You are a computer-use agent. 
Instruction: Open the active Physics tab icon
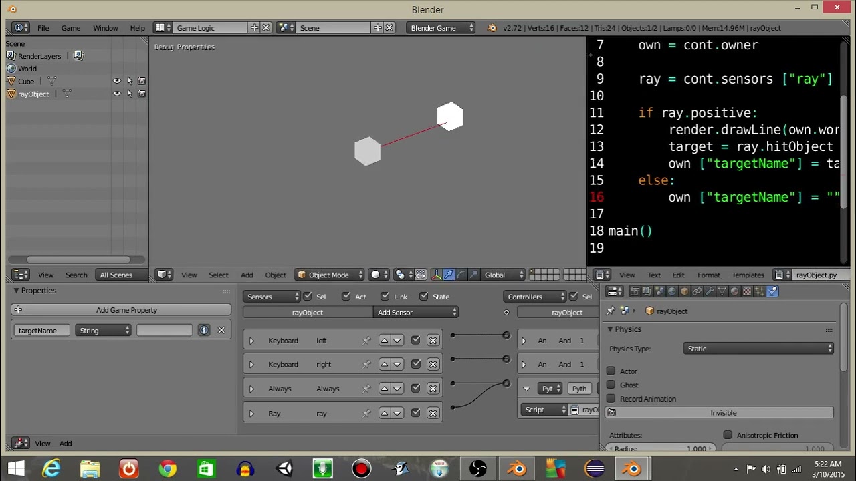coord(772,291)
